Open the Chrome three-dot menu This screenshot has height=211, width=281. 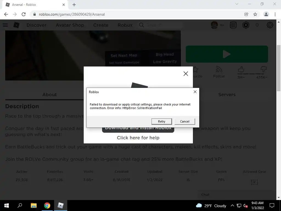pyautogui.click(x=275, y=14)
